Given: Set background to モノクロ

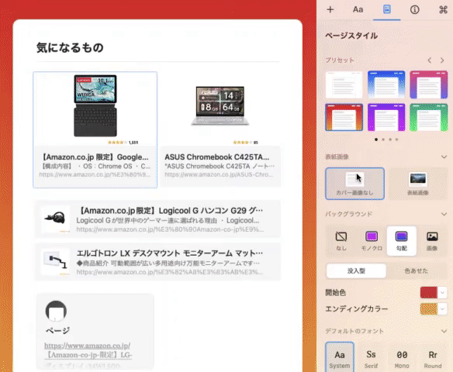Looking at the screenshot, I should (372, 241).
